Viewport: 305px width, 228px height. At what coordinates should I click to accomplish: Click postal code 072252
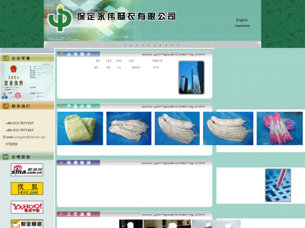click(x=12, y=144)
